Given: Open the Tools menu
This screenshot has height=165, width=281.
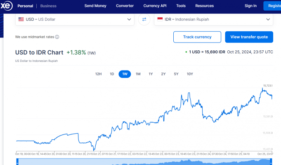Looking at the screenshot, I should (181, 6).
